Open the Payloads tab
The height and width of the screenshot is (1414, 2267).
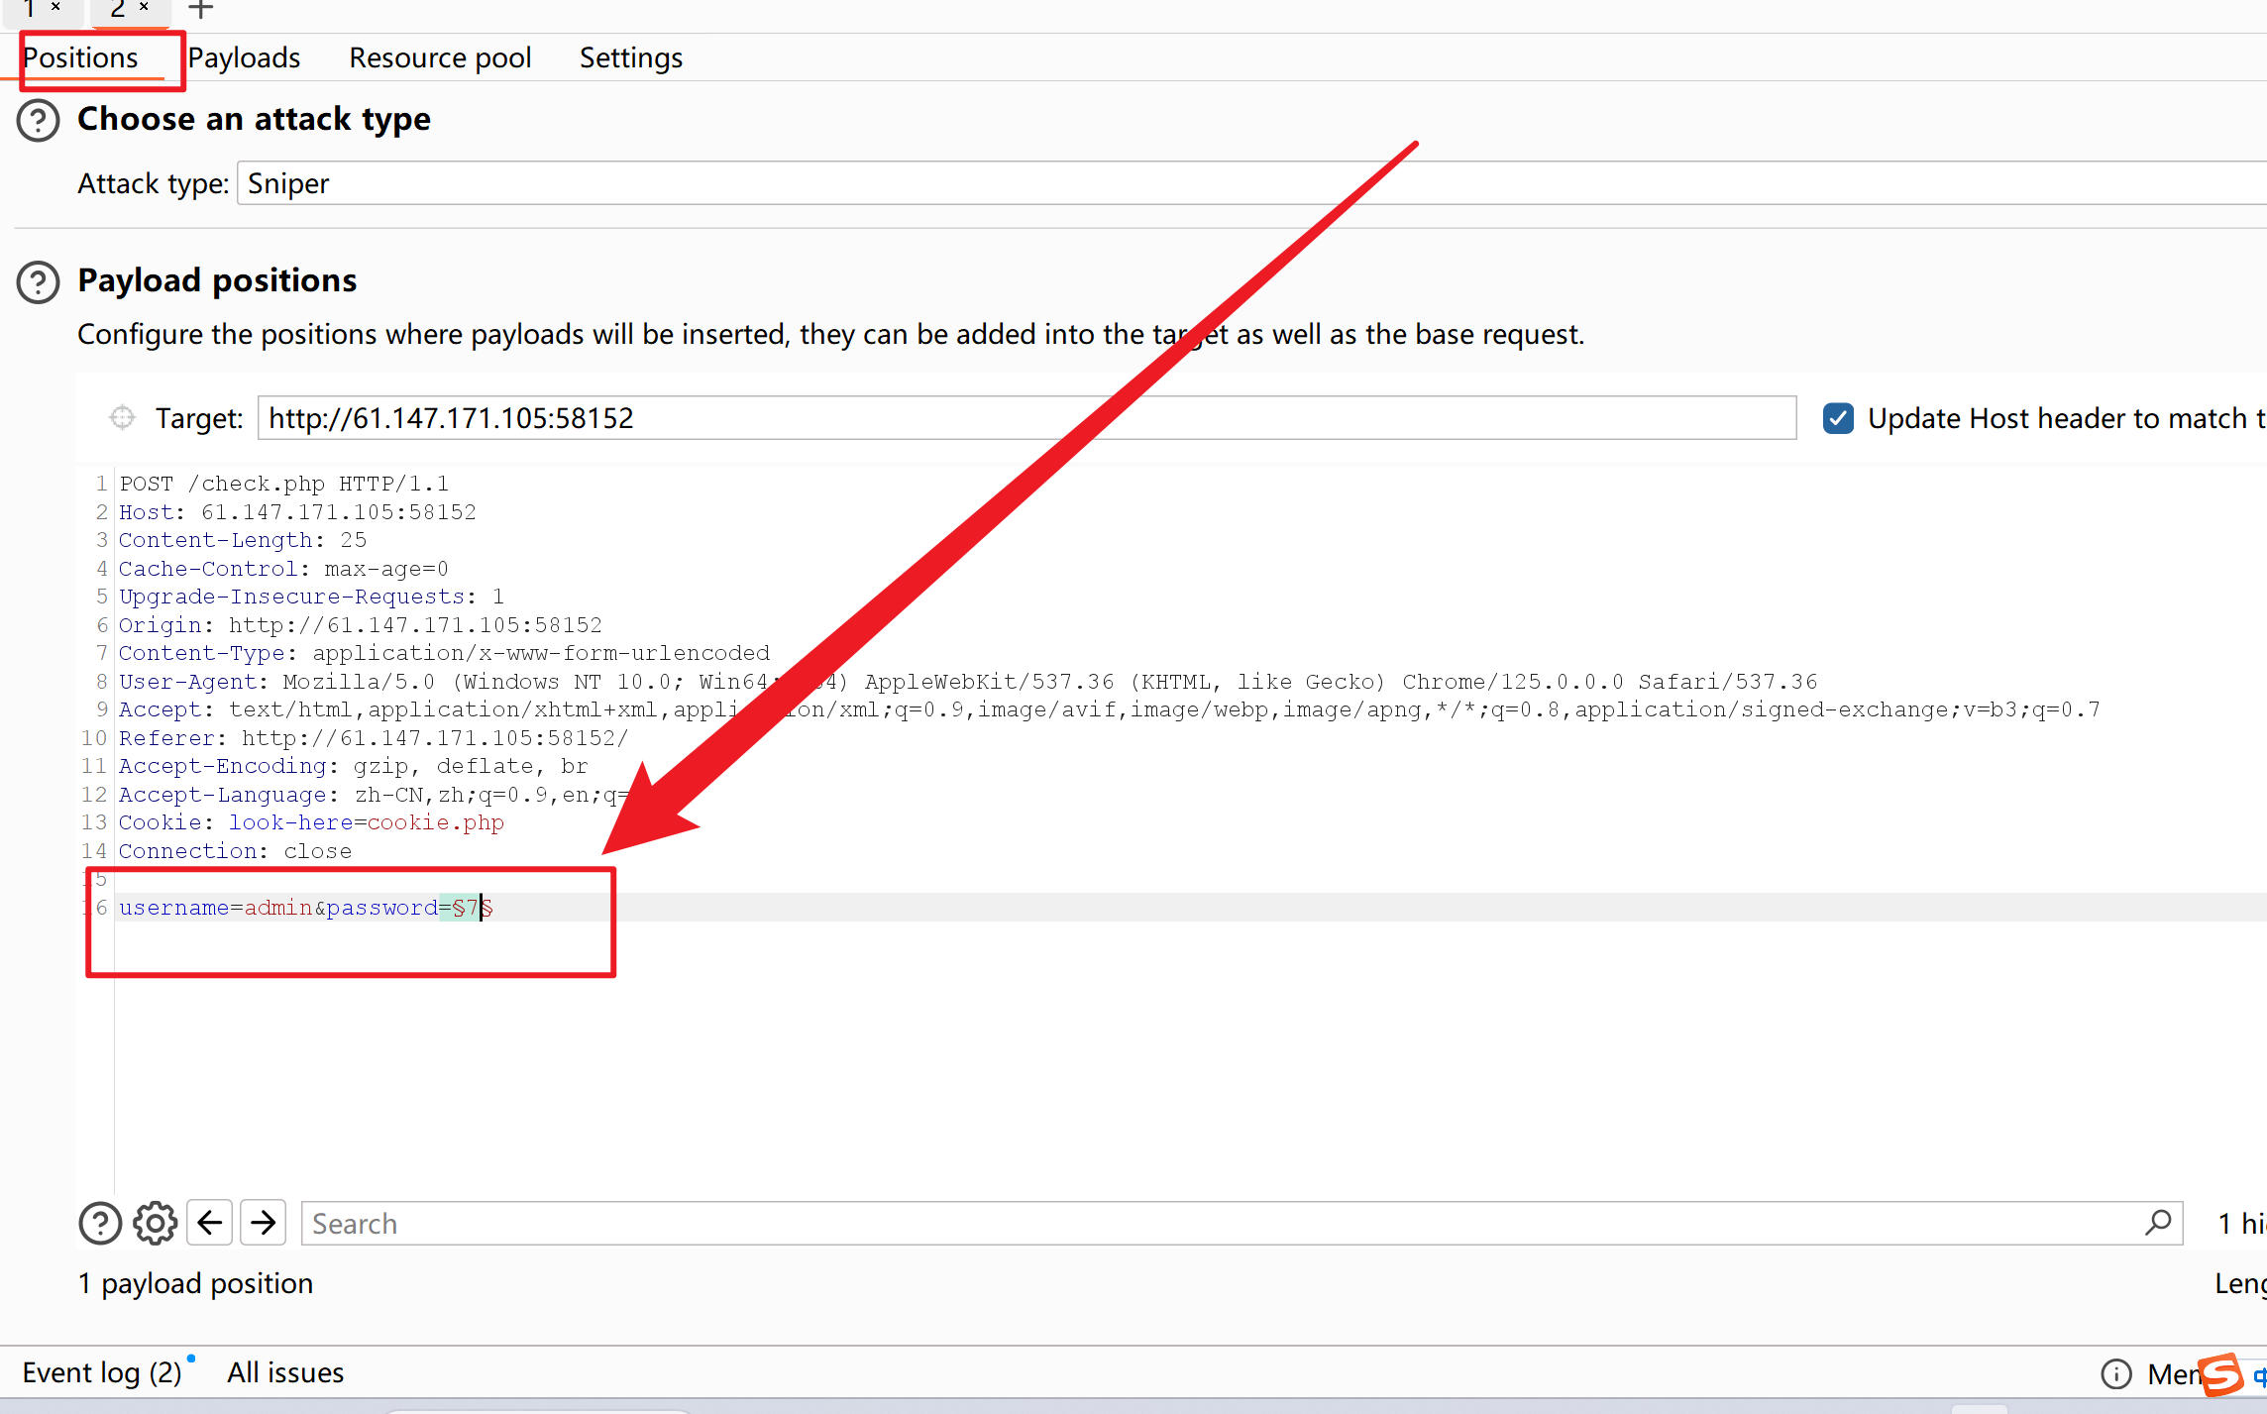click(245, 57)
